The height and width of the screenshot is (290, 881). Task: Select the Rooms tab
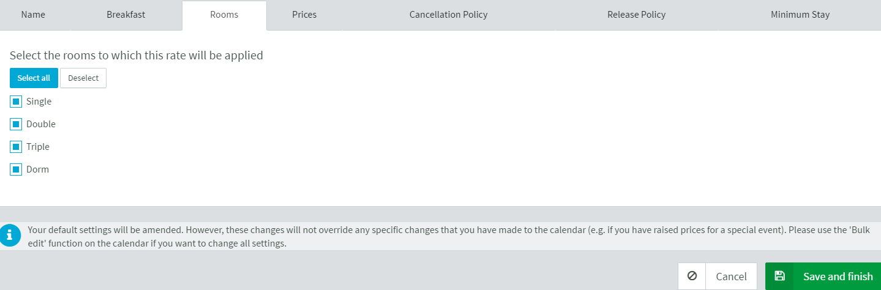click(224, 15)
